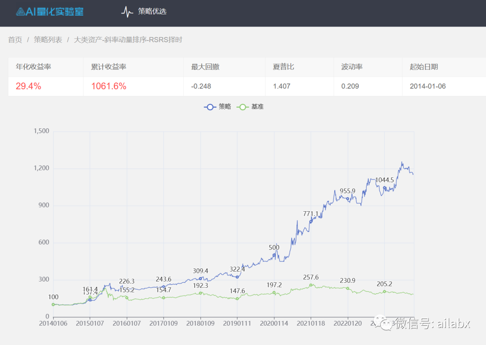Open the 策略优选 menu item
Viewport: 486px width, 345px height.
[152, 11]
